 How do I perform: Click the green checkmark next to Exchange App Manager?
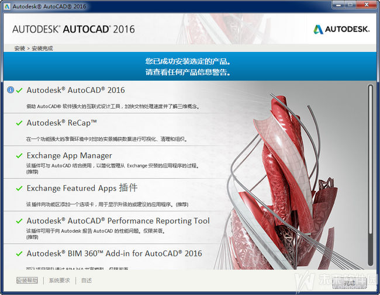pyautogui.click(x=19, y=156)
